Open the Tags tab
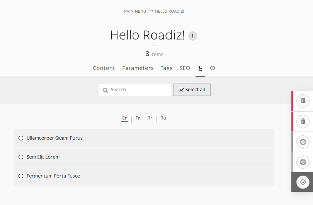The height and width of the screenshot is (205, 313). pos(167,68)
